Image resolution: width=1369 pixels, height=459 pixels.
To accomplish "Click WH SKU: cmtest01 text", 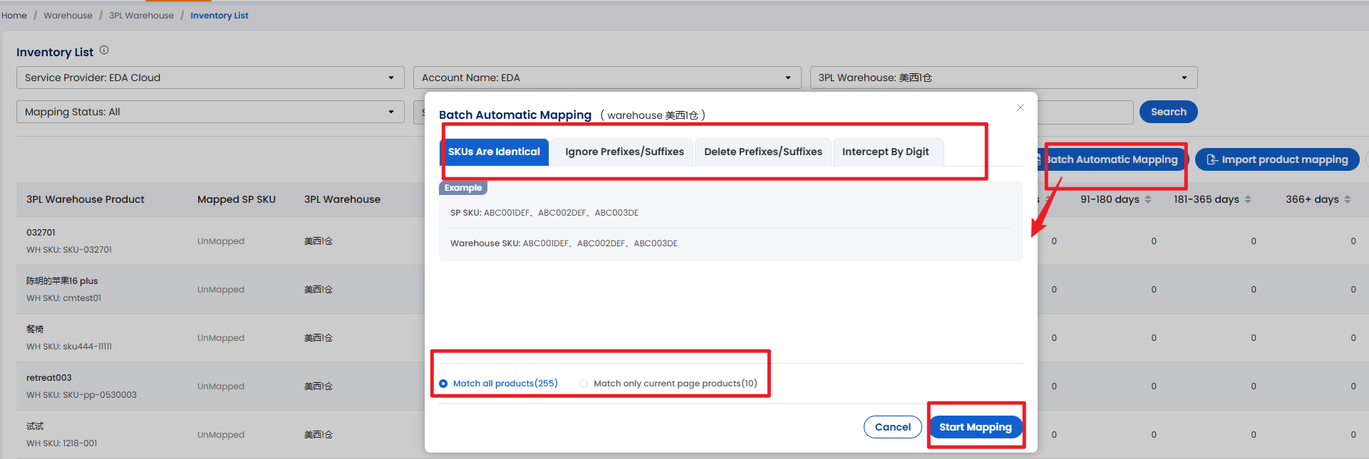I will coord(64,298).
